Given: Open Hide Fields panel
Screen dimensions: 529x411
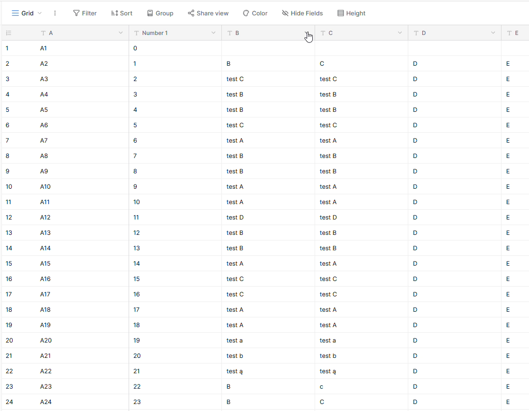Looking at the screenshot, I should [302, 13].
